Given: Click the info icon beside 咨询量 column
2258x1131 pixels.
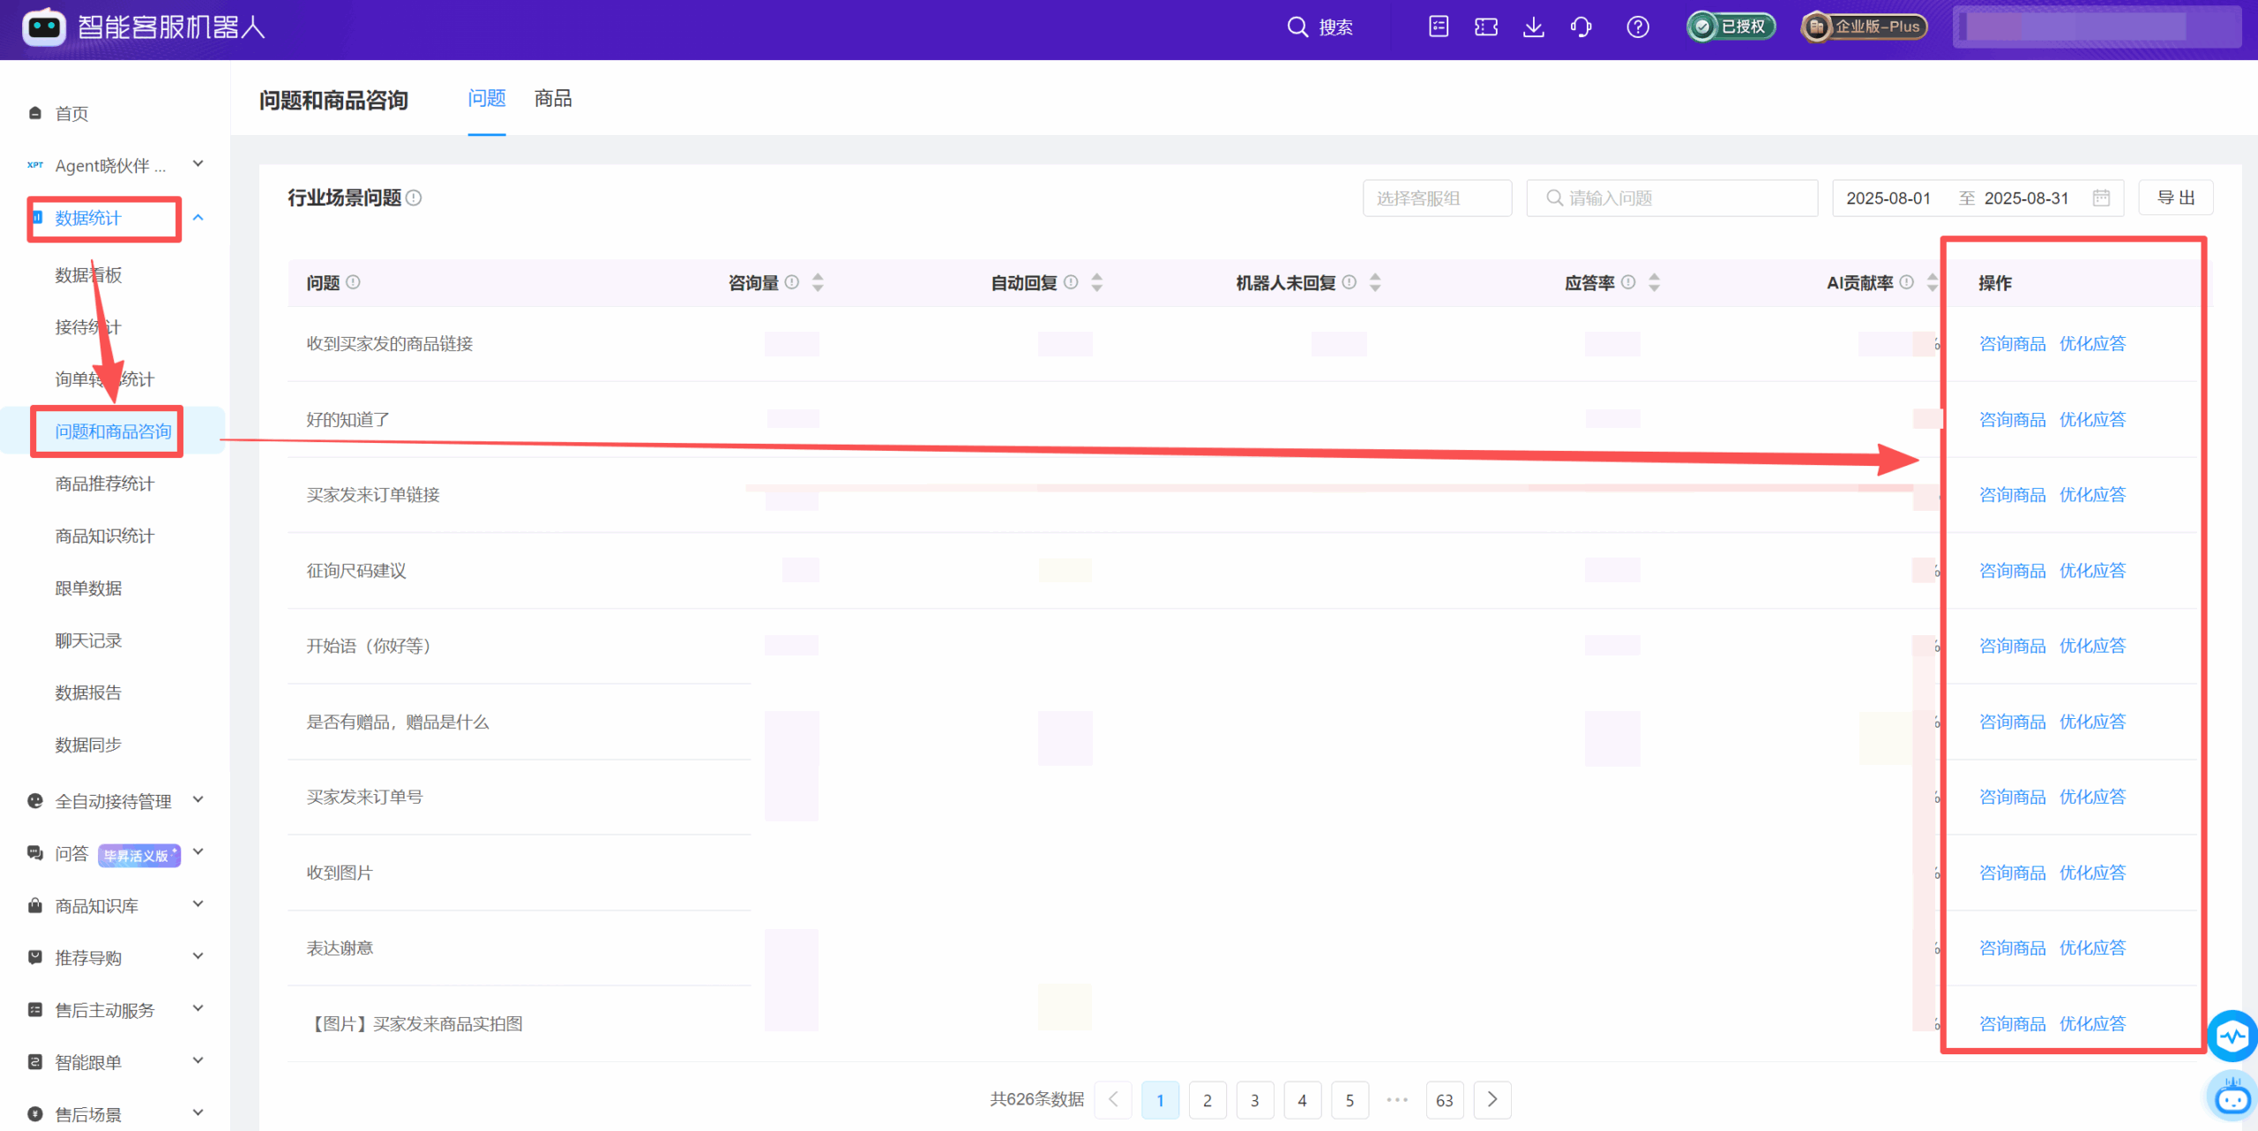Looking at the screenshot, I should tap(792, 281).
